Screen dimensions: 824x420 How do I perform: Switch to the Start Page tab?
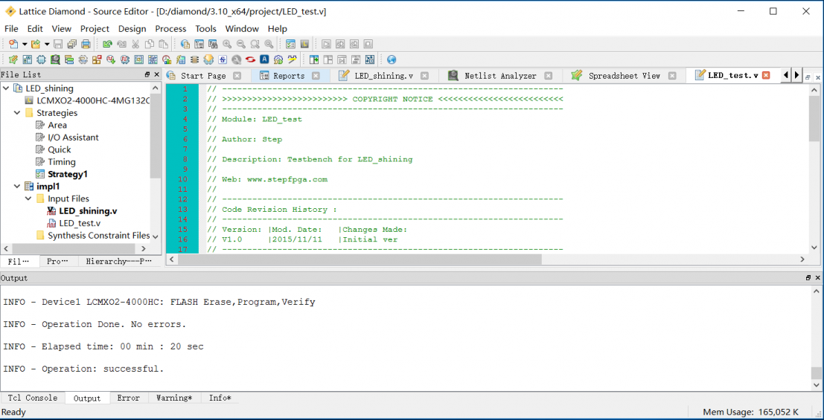point(203,76)
